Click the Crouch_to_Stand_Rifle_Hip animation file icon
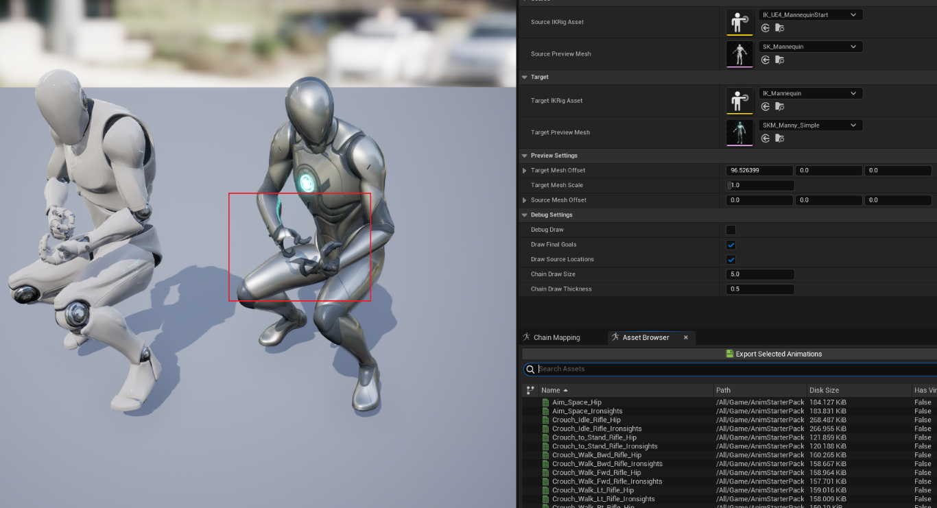 (546, 437)
